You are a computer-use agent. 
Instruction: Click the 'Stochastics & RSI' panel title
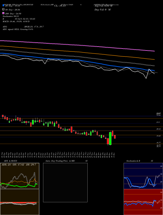click(x=140, y=161)
